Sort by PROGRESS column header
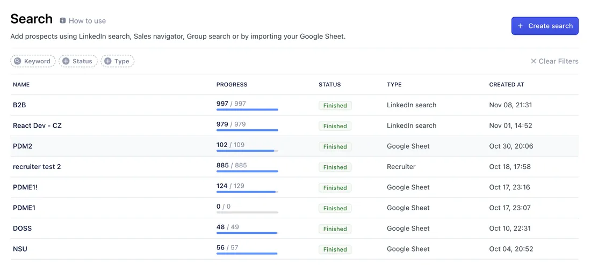This screenshot has height=265, width=591. (232, 85)
